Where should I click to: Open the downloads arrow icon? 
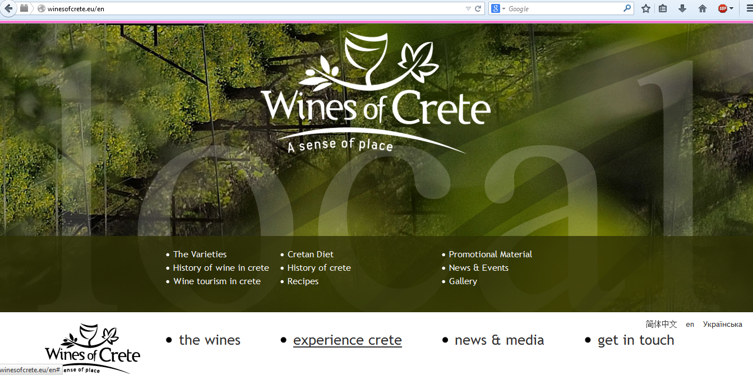click(682, 8)
